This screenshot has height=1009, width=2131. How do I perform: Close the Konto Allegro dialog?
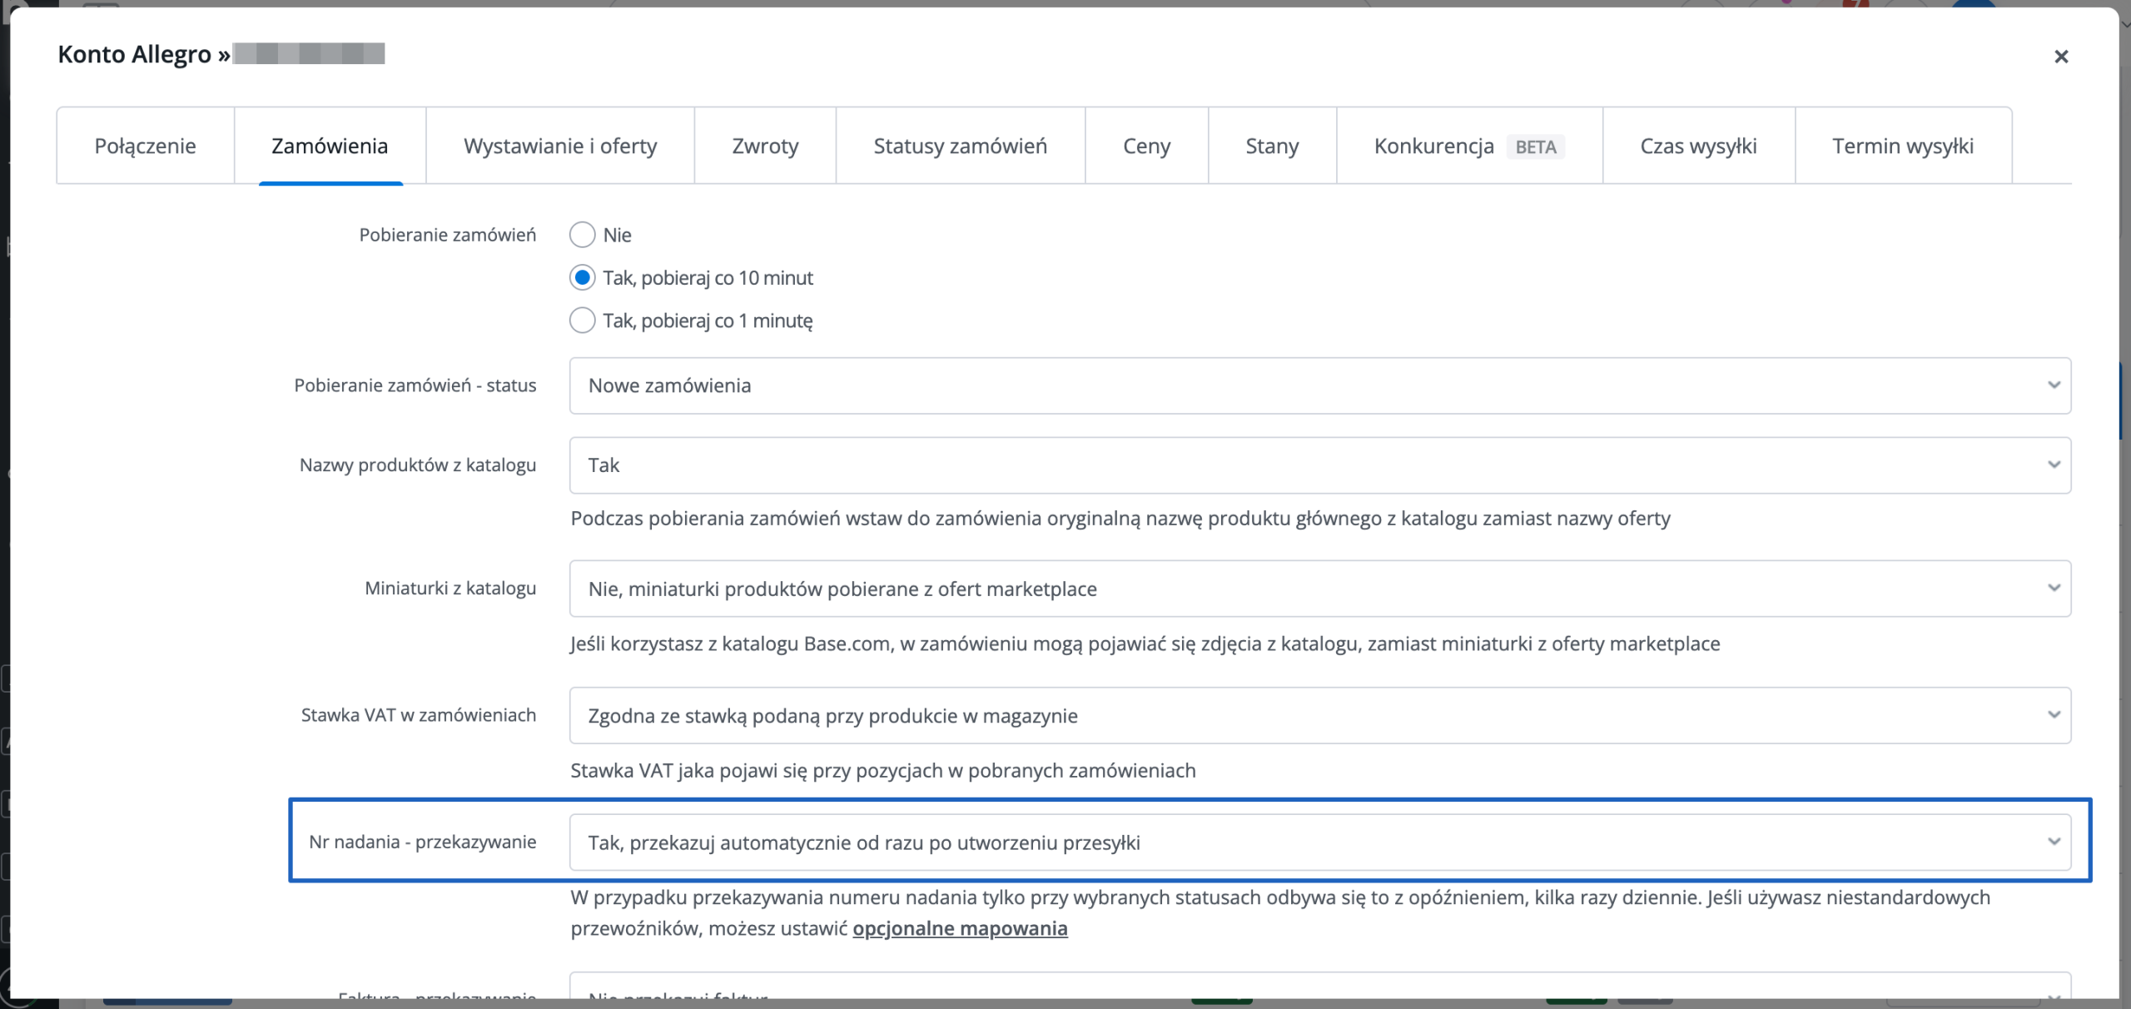pyautogui.click(x=2060, y=57)
